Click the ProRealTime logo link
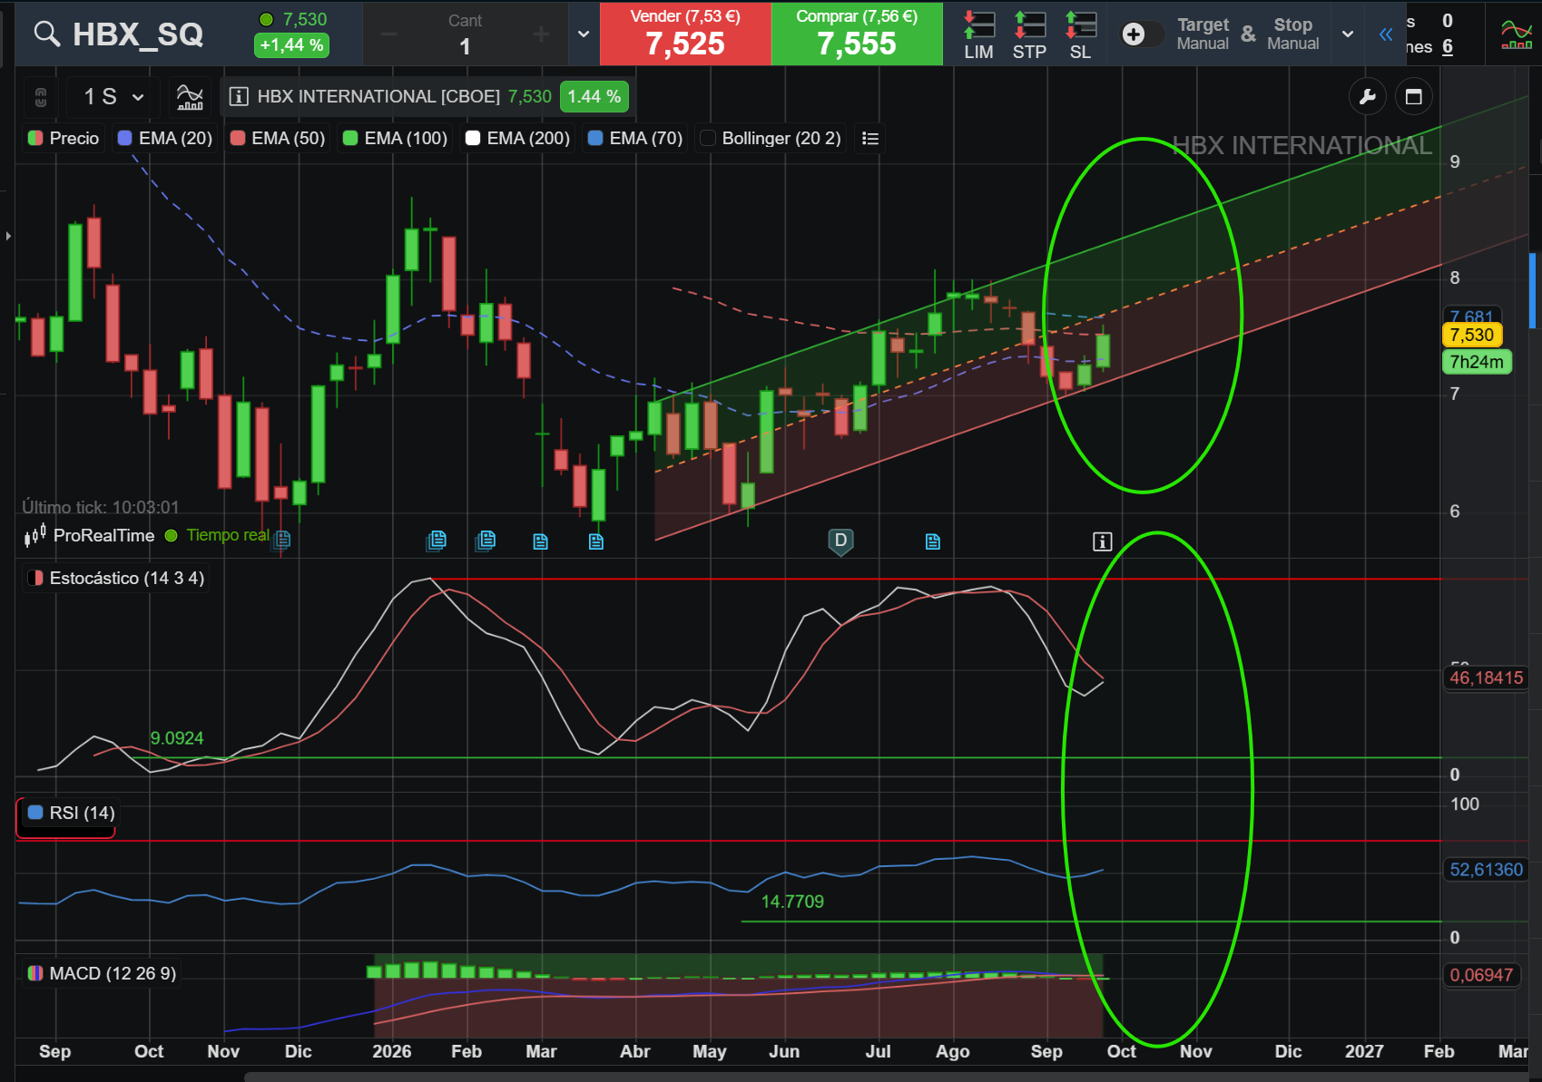This screenshot has height=1082, width=1542. point(89,535)
